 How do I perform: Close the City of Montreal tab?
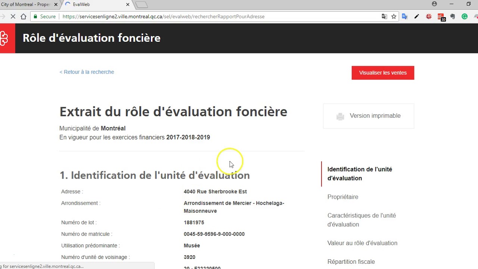(56, 4)
